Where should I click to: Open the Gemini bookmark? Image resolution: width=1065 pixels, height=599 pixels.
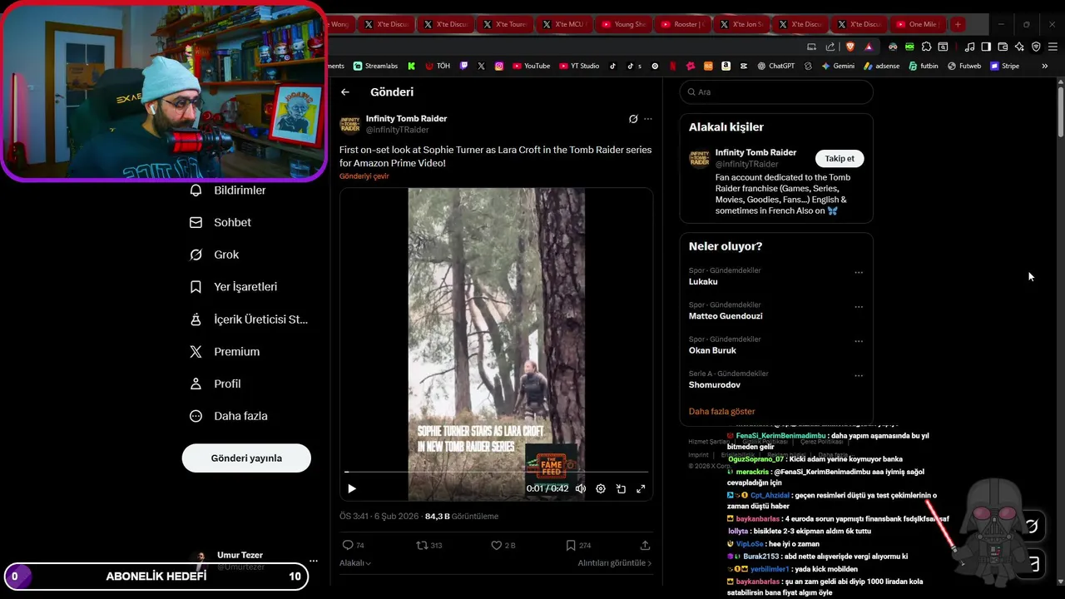[839, 66]
